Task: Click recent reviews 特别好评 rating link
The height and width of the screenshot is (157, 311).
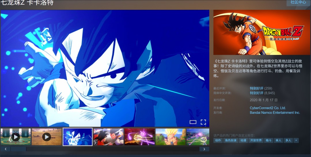Action: point(256,88)
